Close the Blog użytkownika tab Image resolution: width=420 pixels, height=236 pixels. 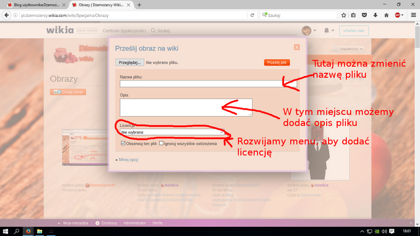click(x=64, y=5)
